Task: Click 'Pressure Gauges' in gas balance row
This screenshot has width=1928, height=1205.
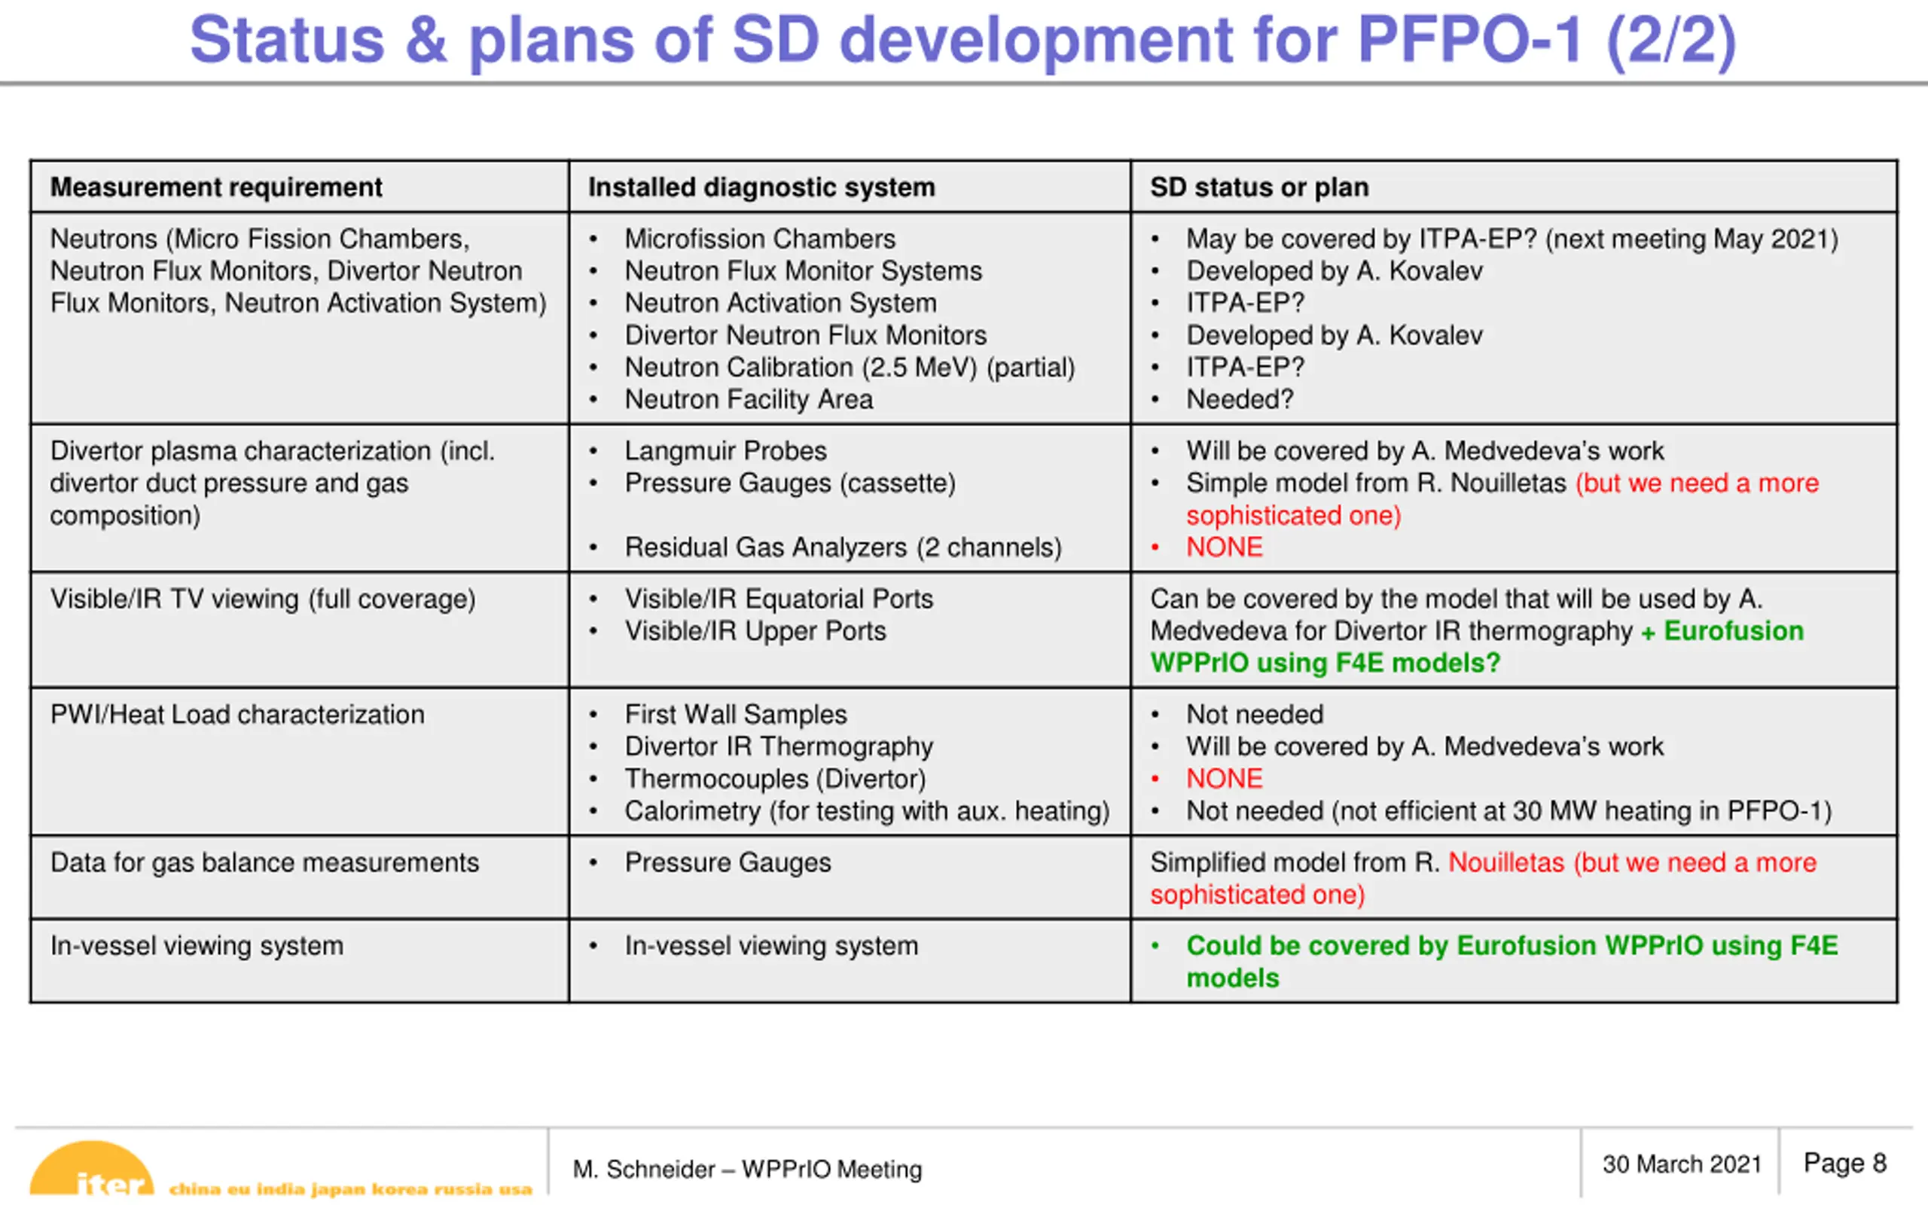Action: coord(728,863)
